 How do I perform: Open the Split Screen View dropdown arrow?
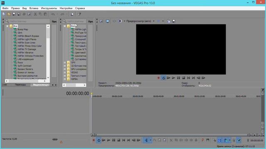coord(124,21)
